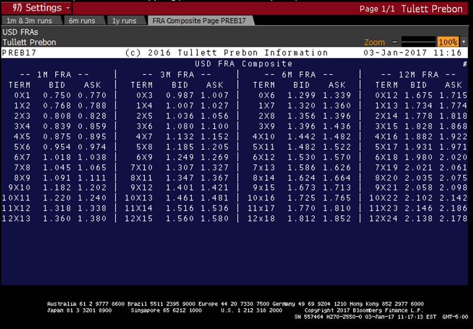Click the 12X15 bid value 1.560

point(180,218)
